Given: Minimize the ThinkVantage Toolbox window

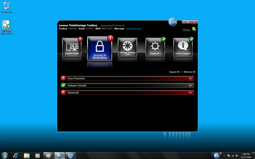Looking at the screenshot, I should [184, 22].
